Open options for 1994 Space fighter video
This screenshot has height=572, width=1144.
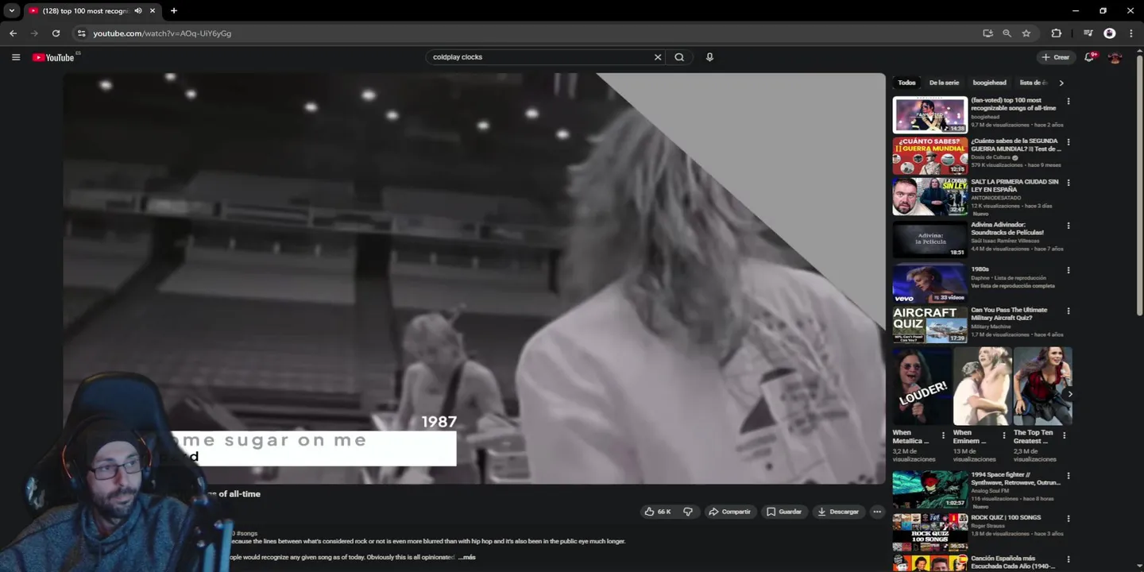(x=1069, y=477)
